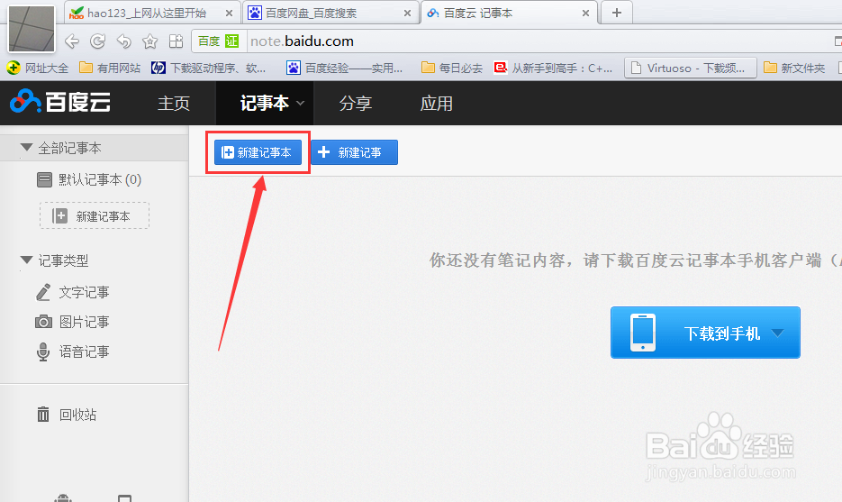This screenshot has width=842, height=502.
Task: Close the 百度云 记事本 tab
Action: point(586,14)
